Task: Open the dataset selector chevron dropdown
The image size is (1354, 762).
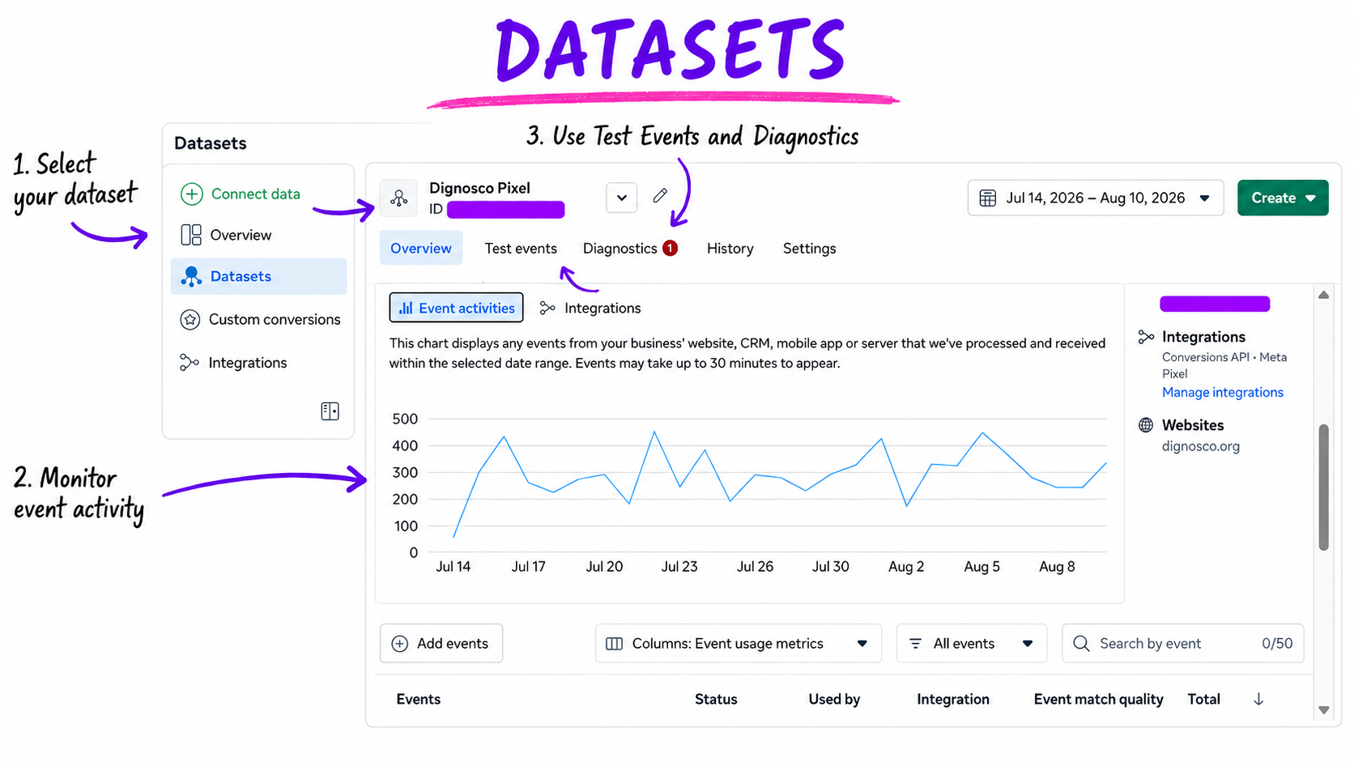Action: pyautogui.click(x=622, y=198)
